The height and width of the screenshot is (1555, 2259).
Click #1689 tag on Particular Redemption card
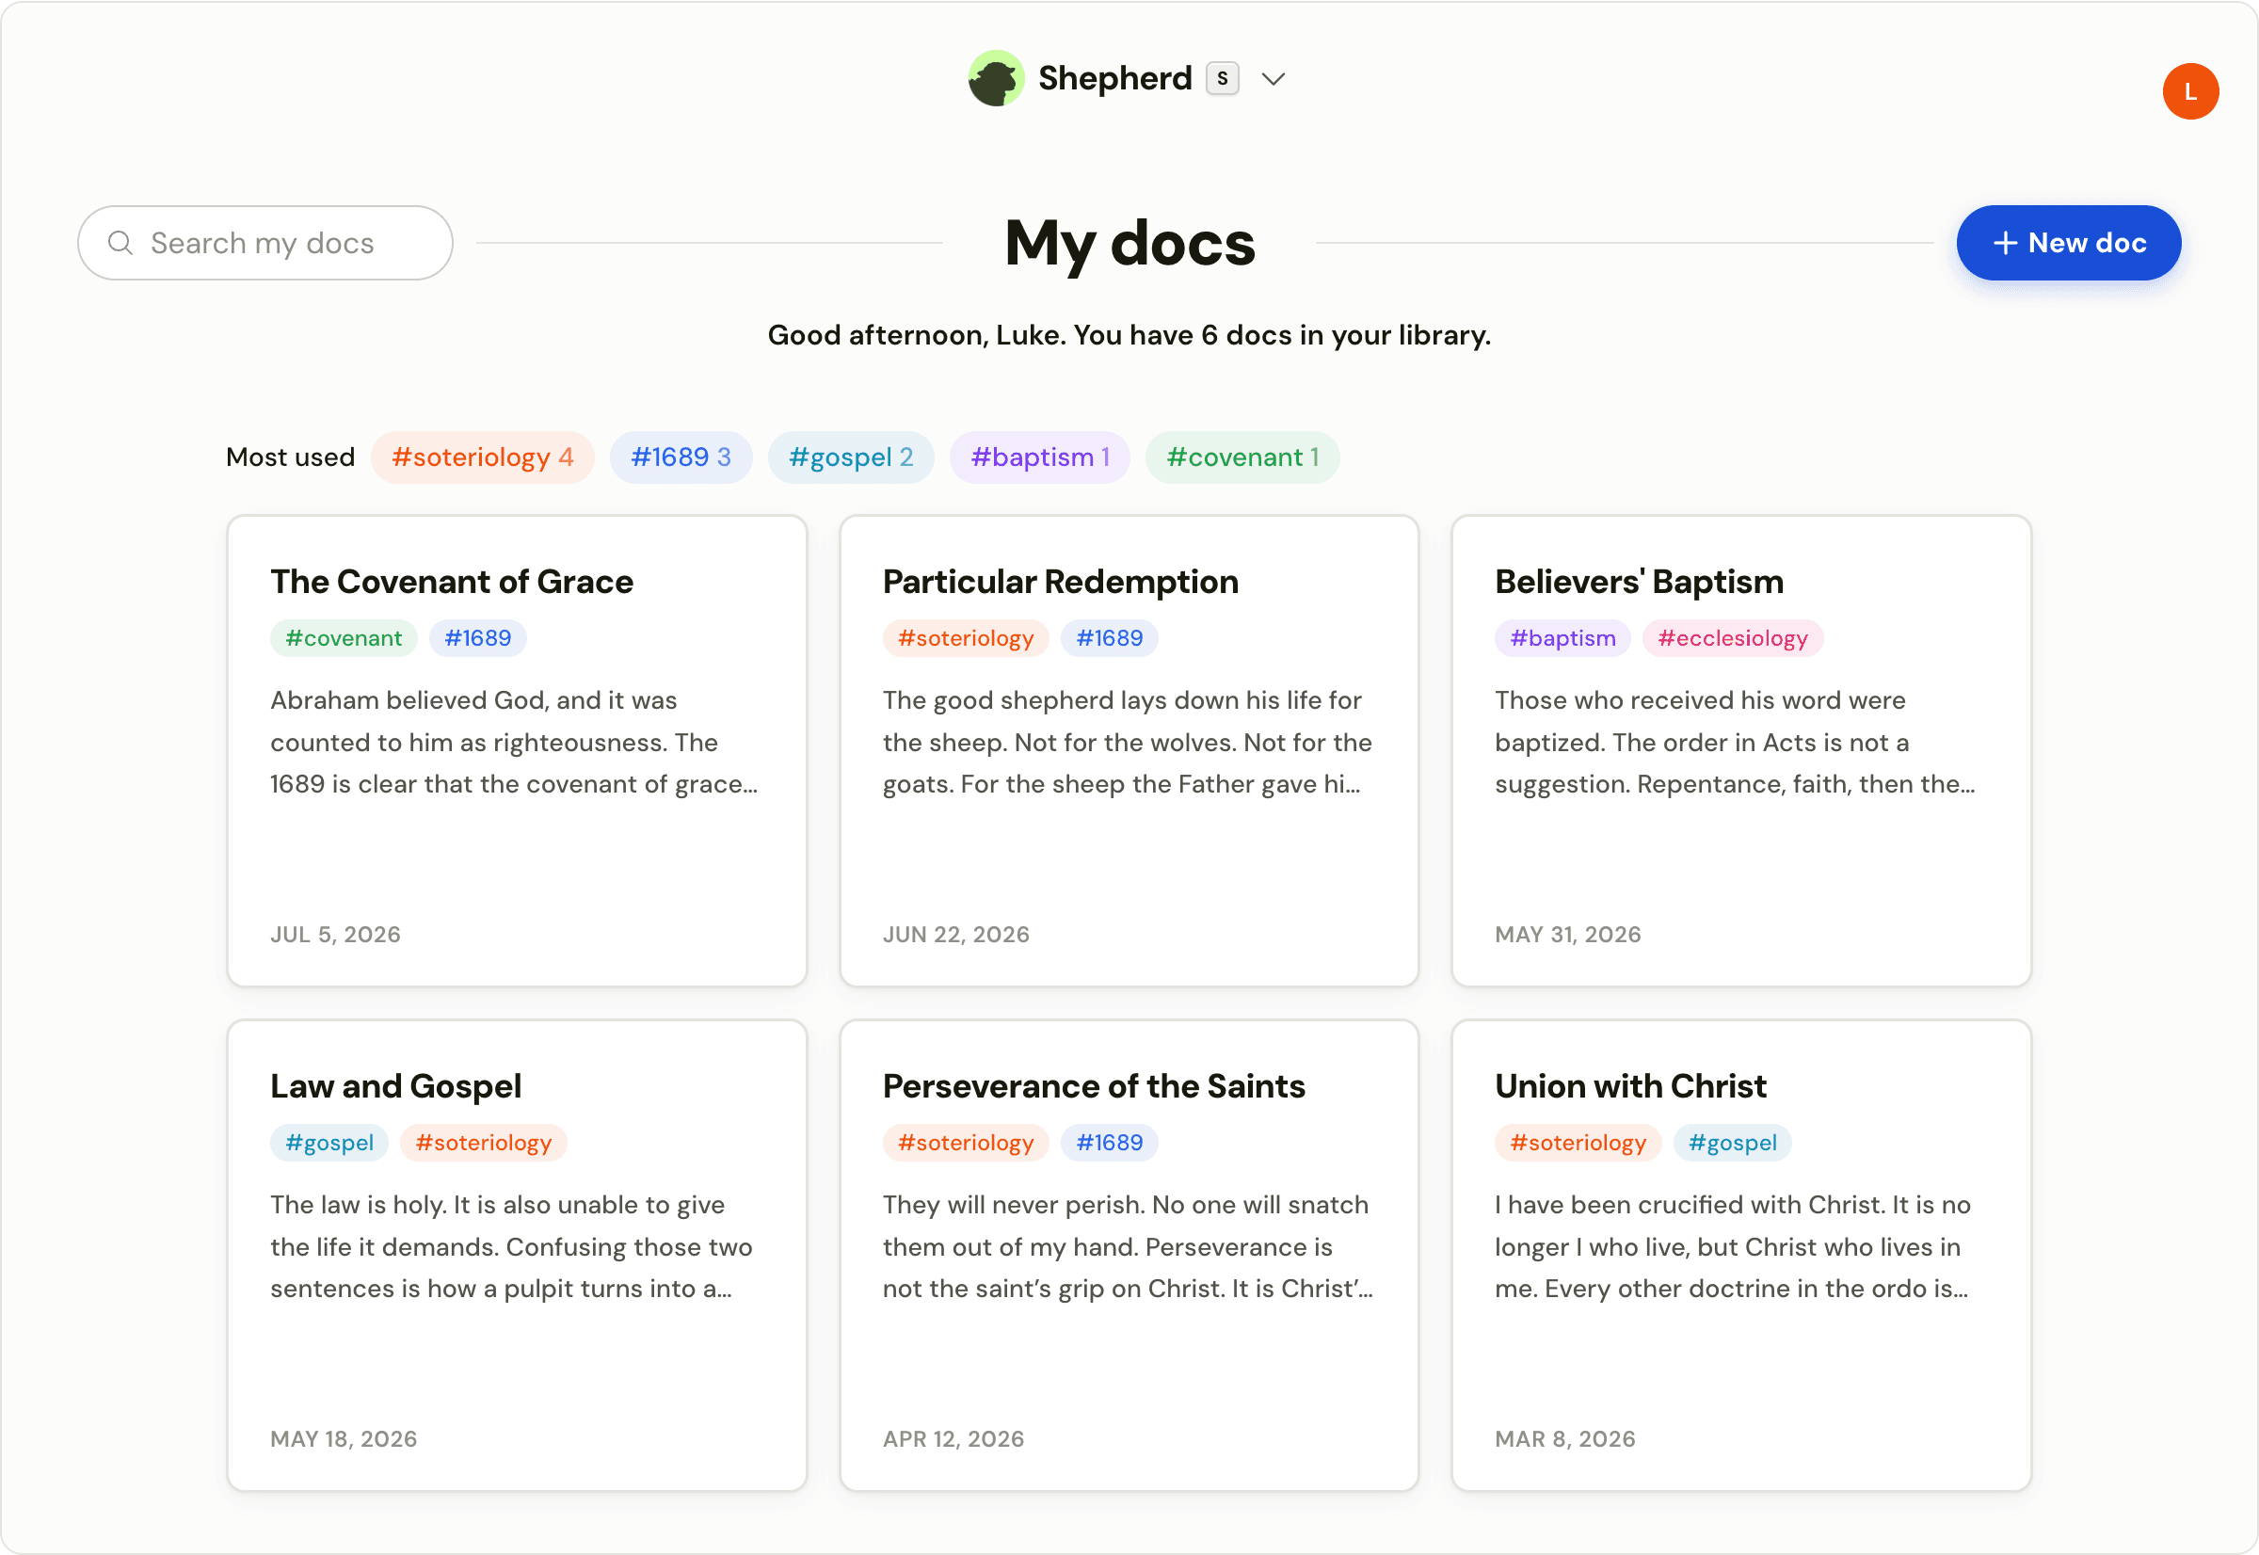coord(1110,638)
